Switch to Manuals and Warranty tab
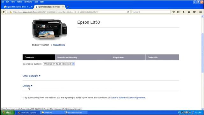The height and width of the screenshot is (115, 204). [83, 57]
